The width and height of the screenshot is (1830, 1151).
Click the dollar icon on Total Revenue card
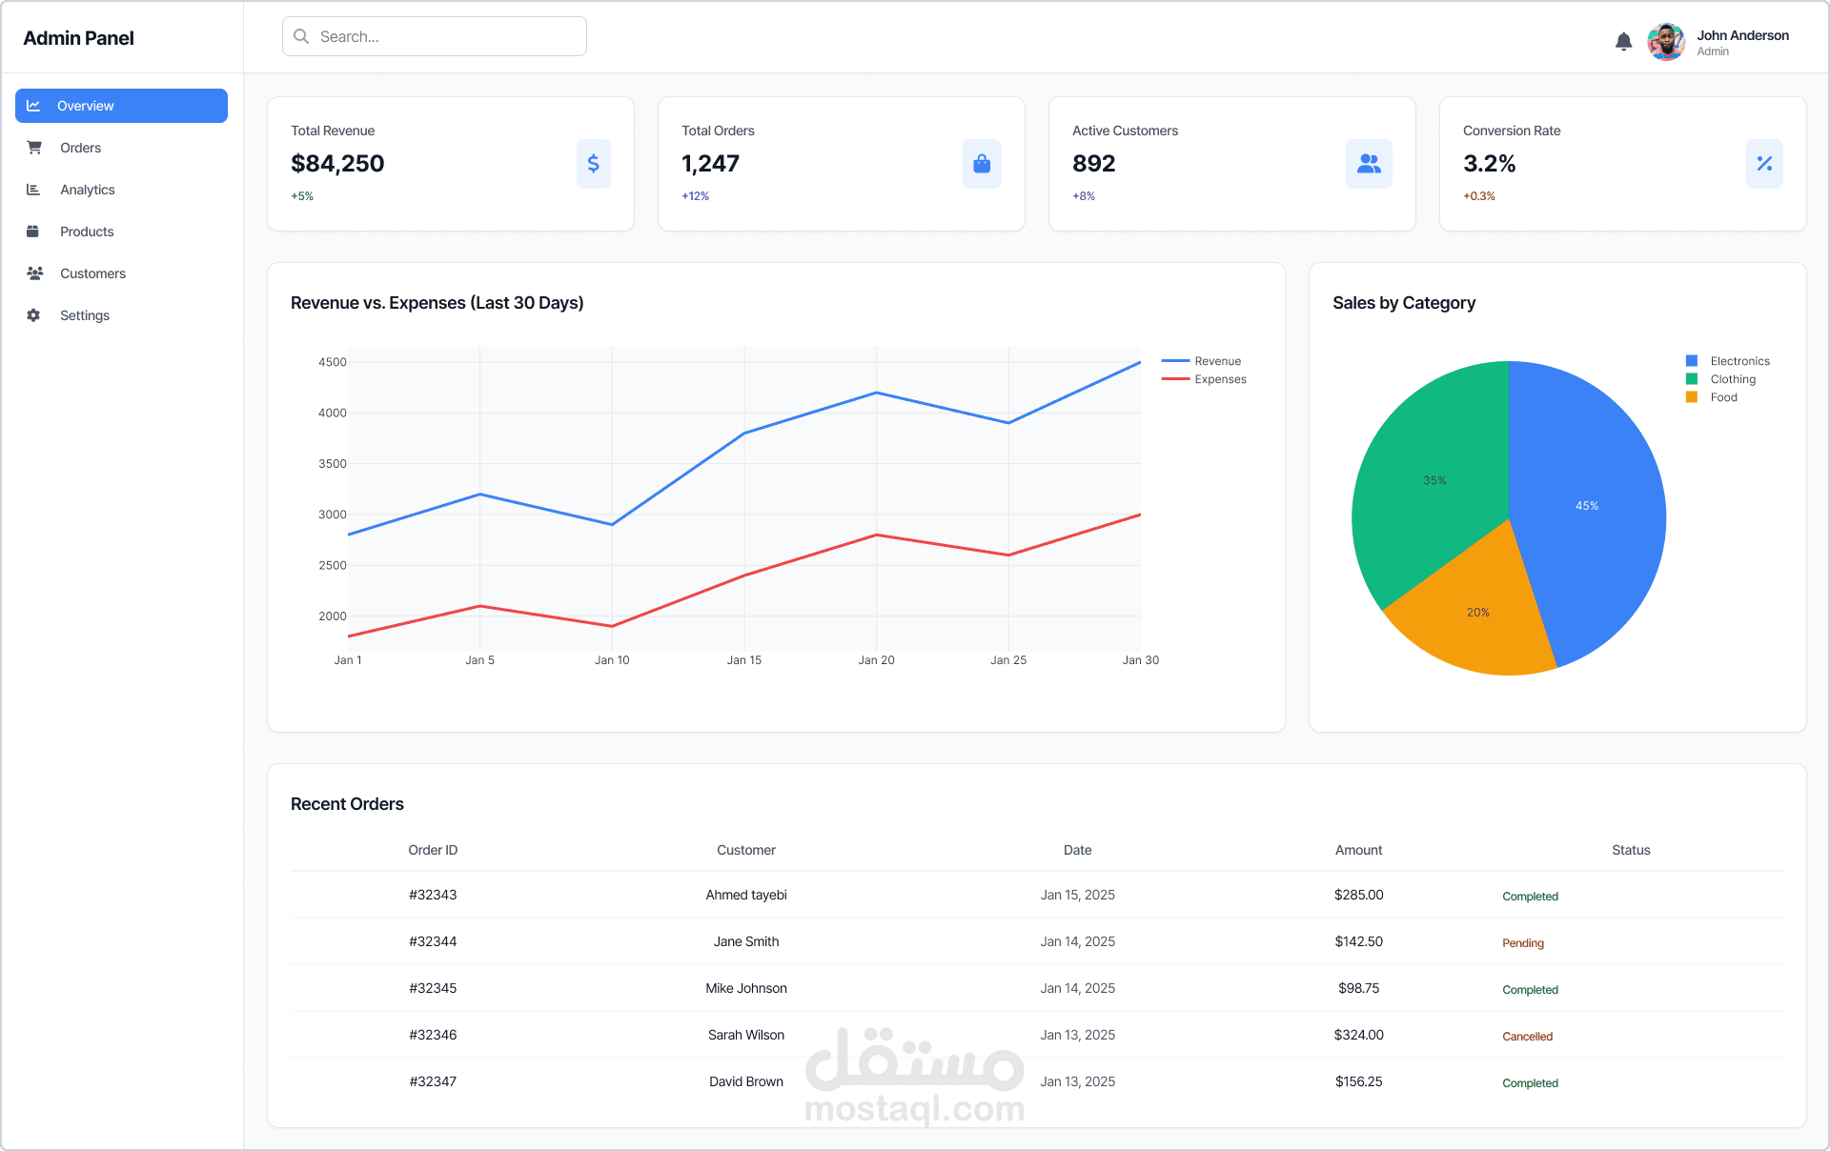click(593, 164)
